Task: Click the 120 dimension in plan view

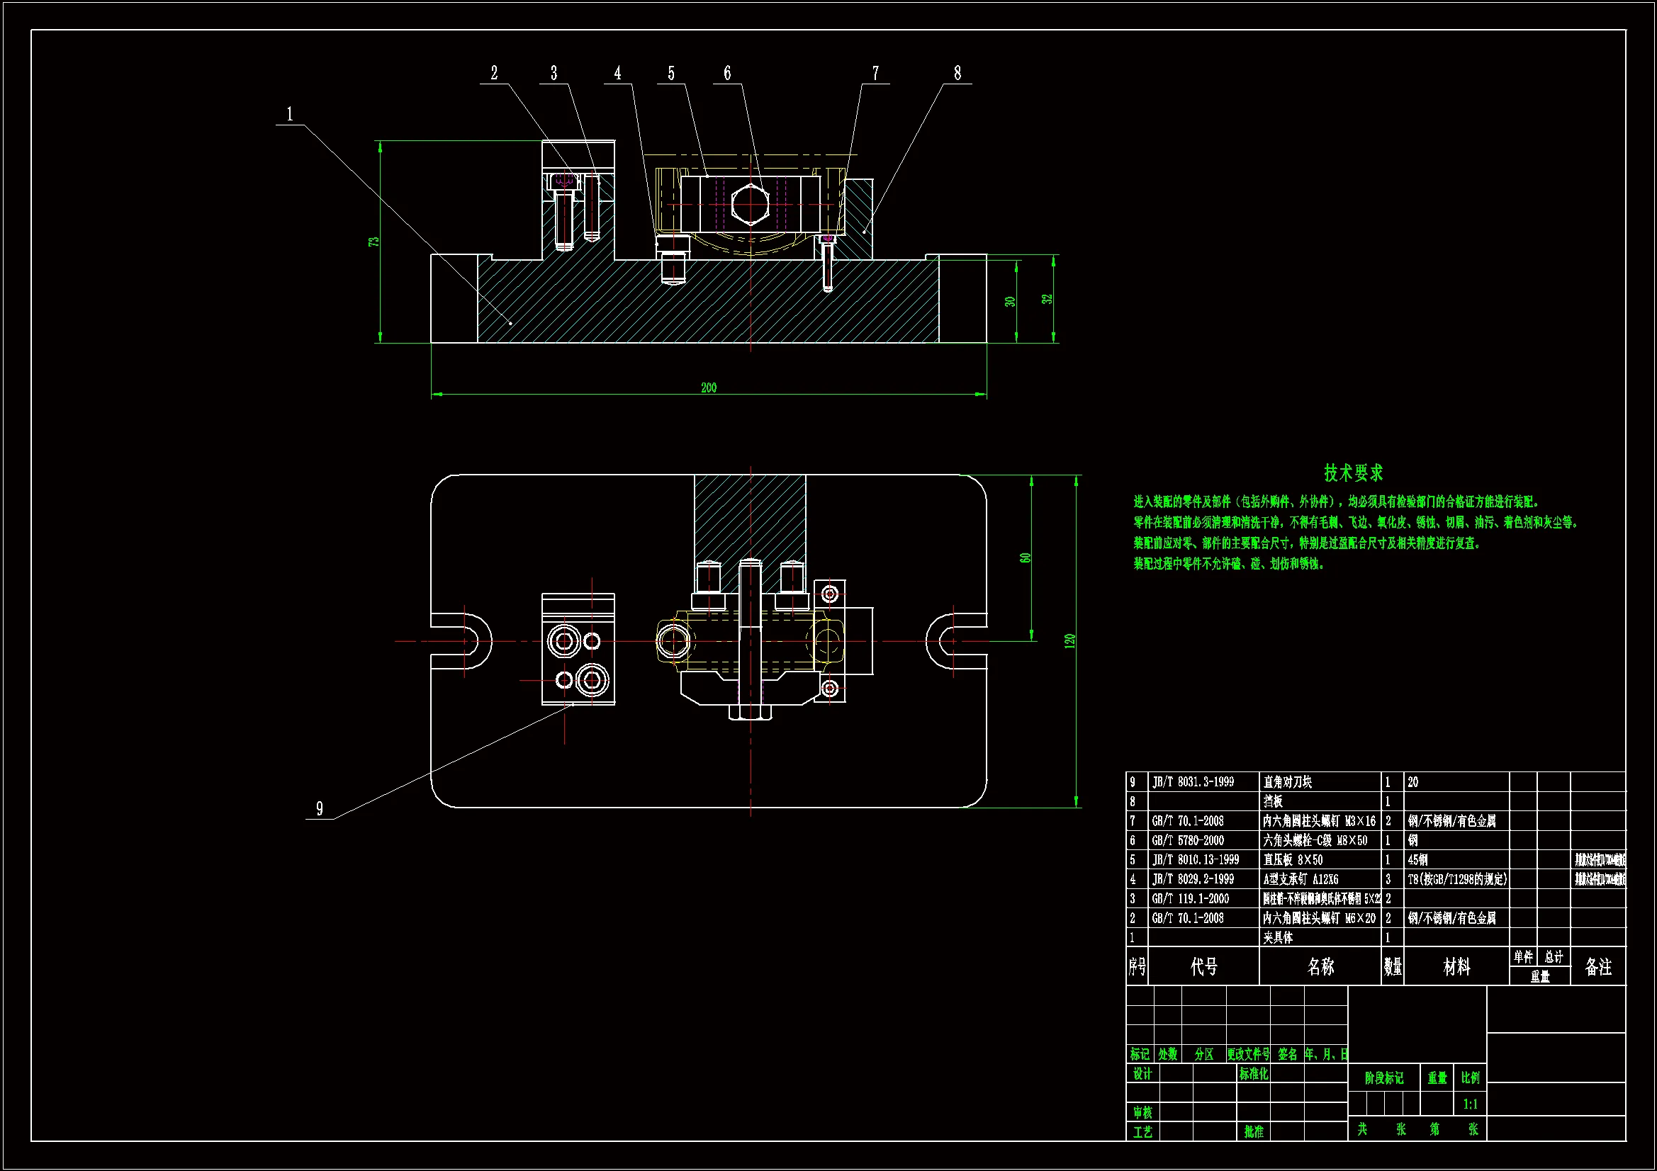Action: (1070, 640)
